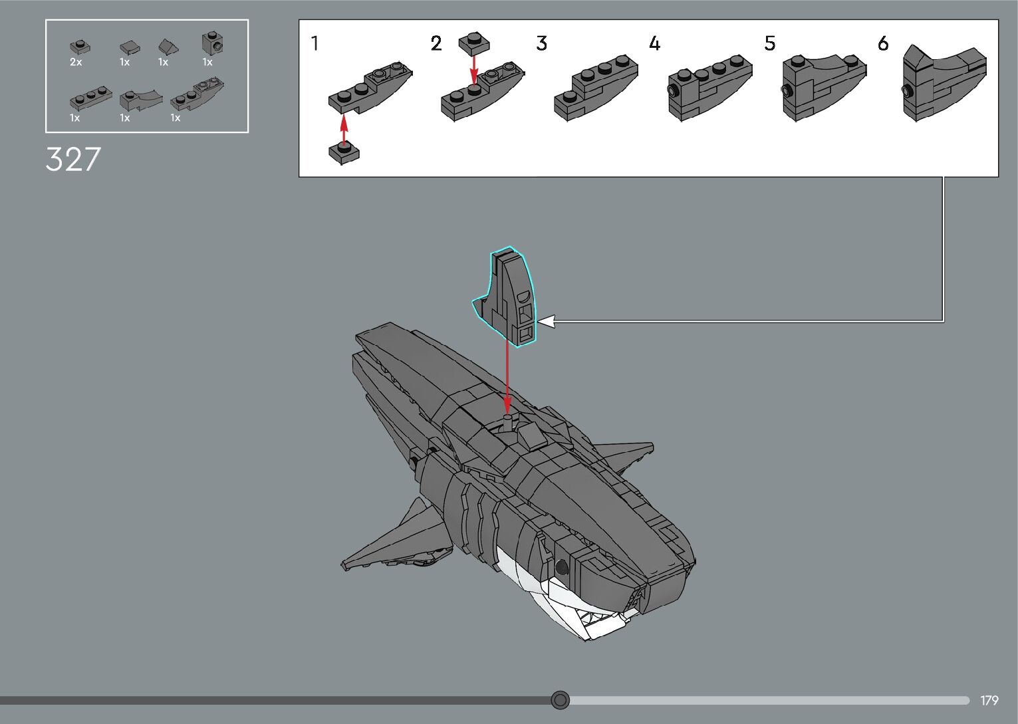Click the 1x3 plate part icon

pyautogui.click(x=90, y=99)
